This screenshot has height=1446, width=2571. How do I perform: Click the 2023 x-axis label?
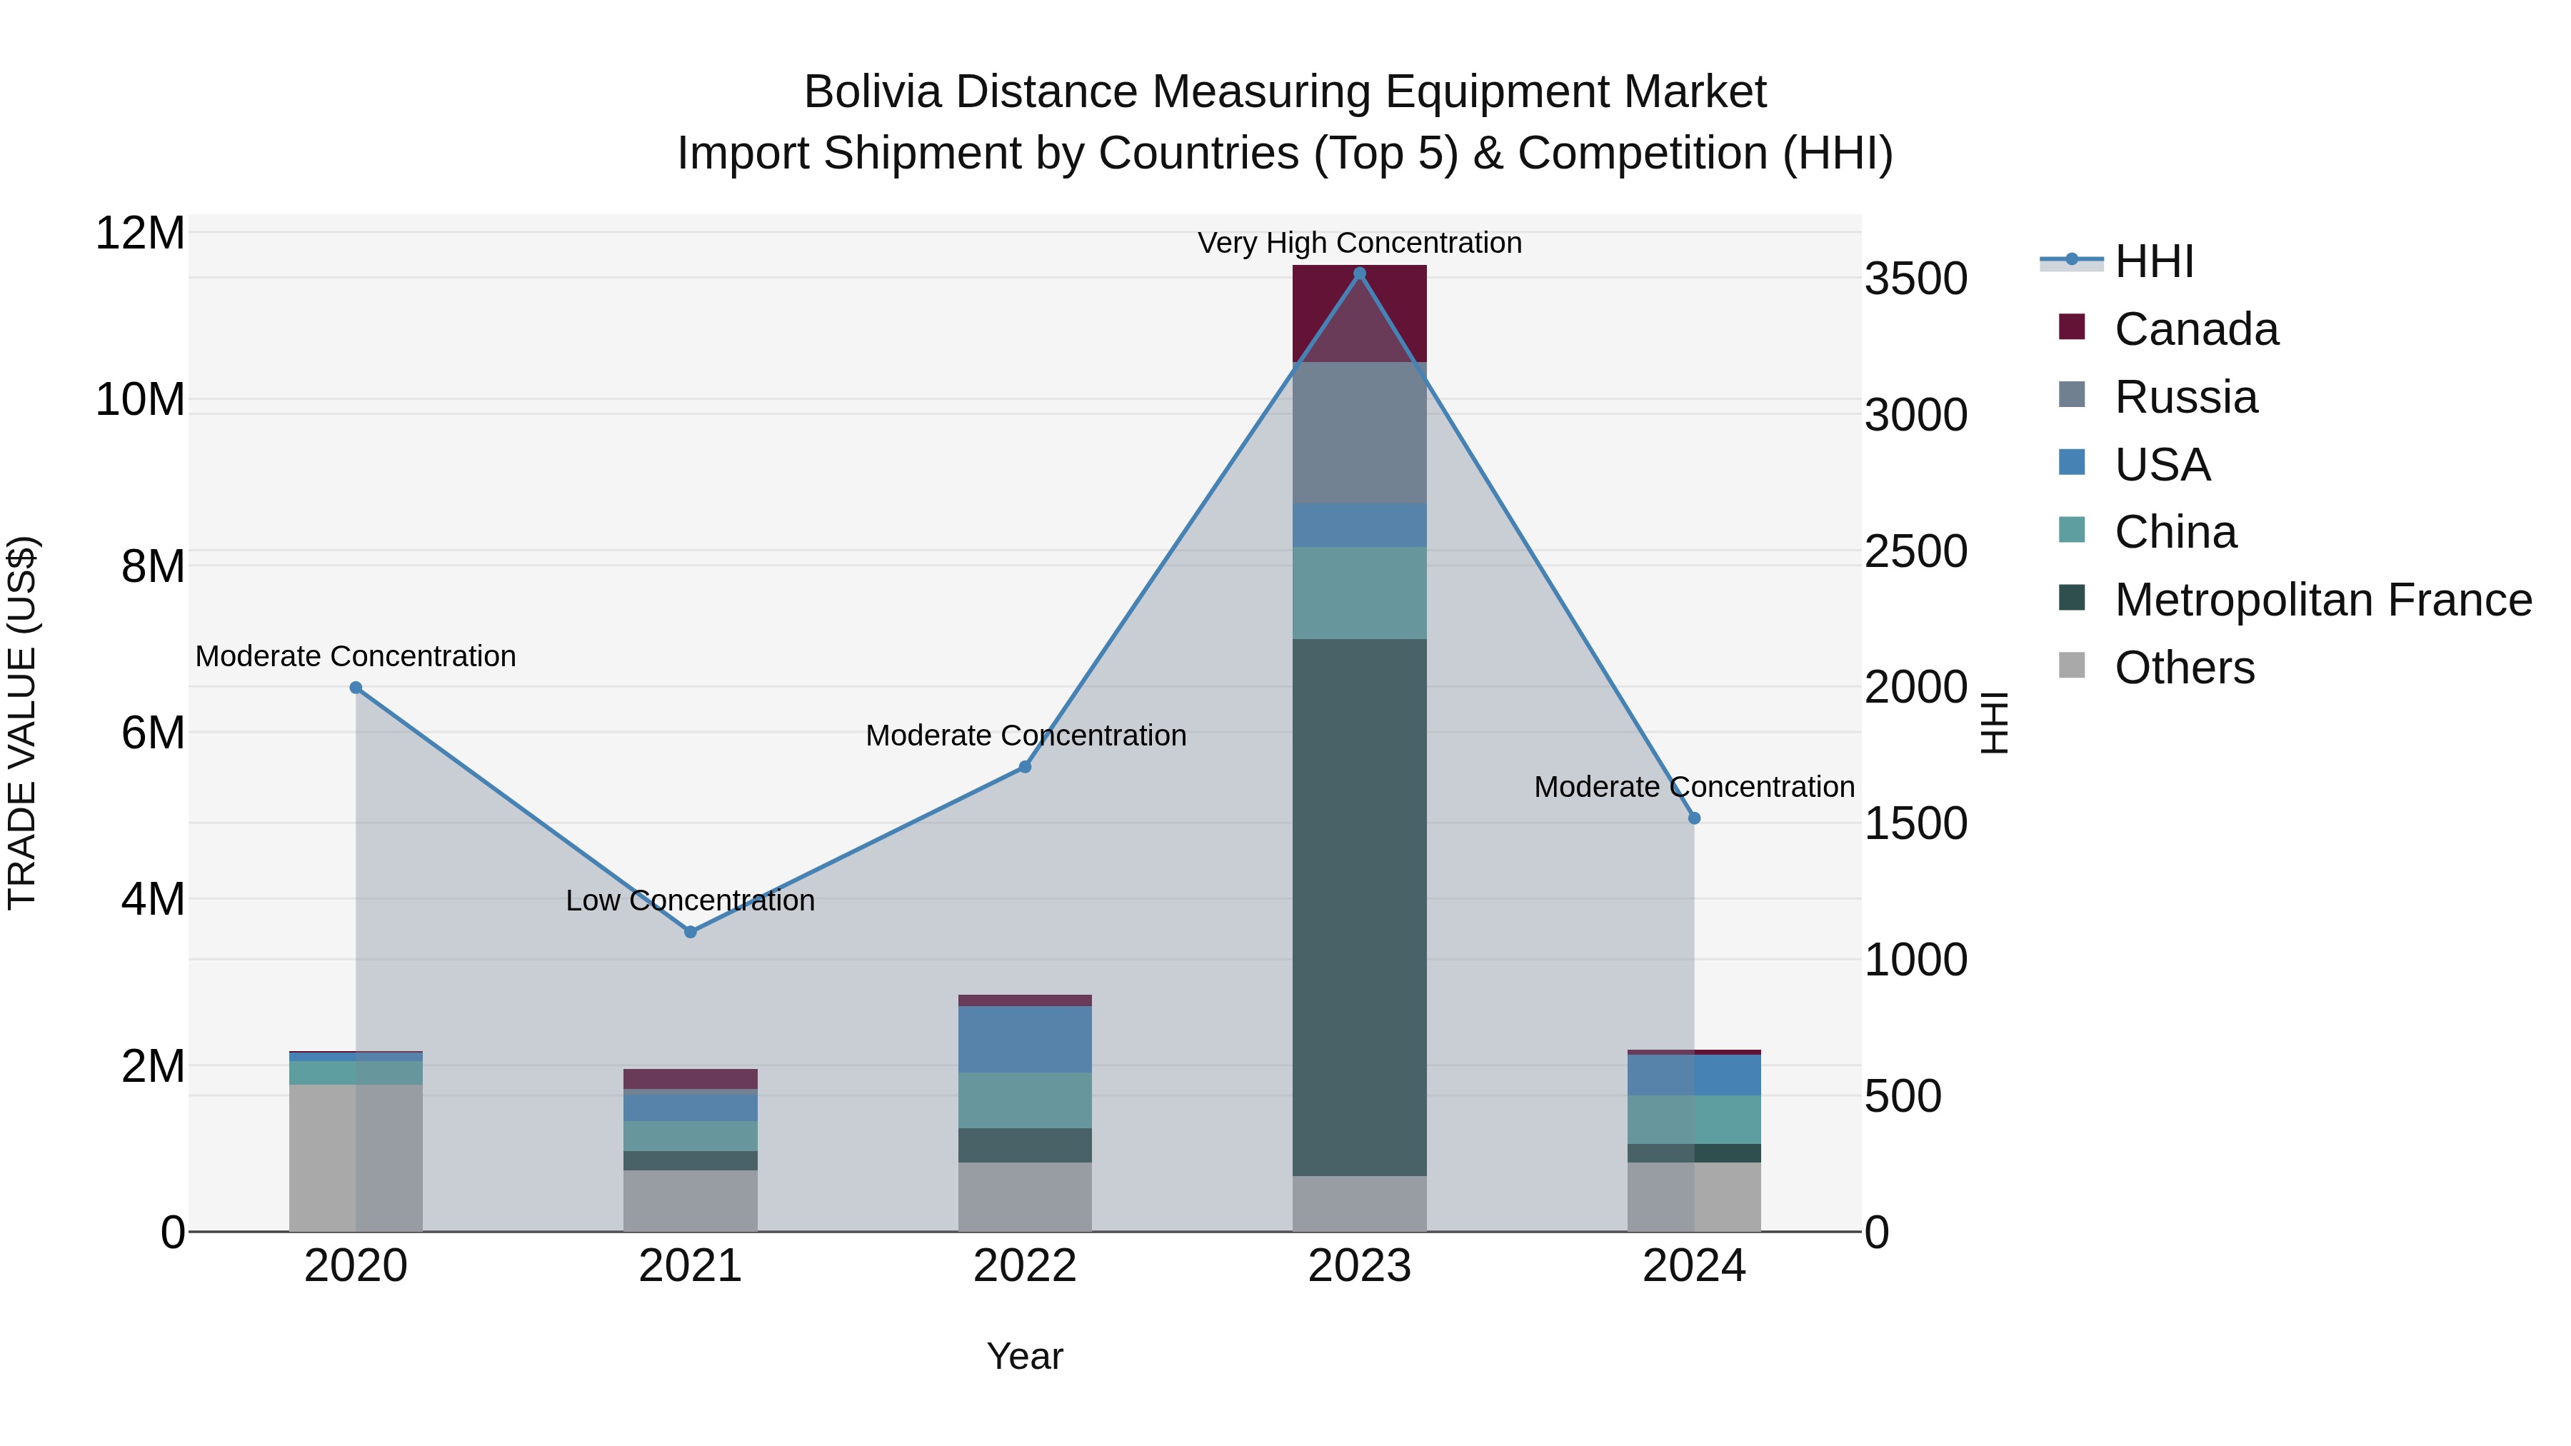[1359, 1266]
